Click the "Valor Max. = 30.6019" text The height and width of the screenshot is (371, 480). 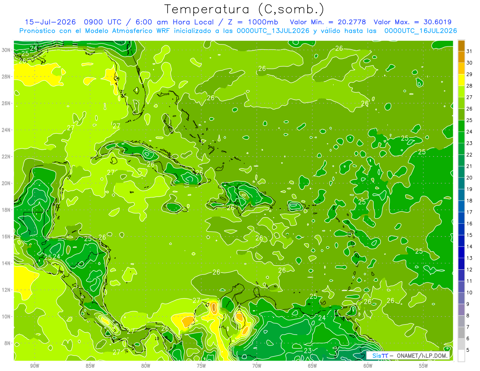(x=413, y=22)
